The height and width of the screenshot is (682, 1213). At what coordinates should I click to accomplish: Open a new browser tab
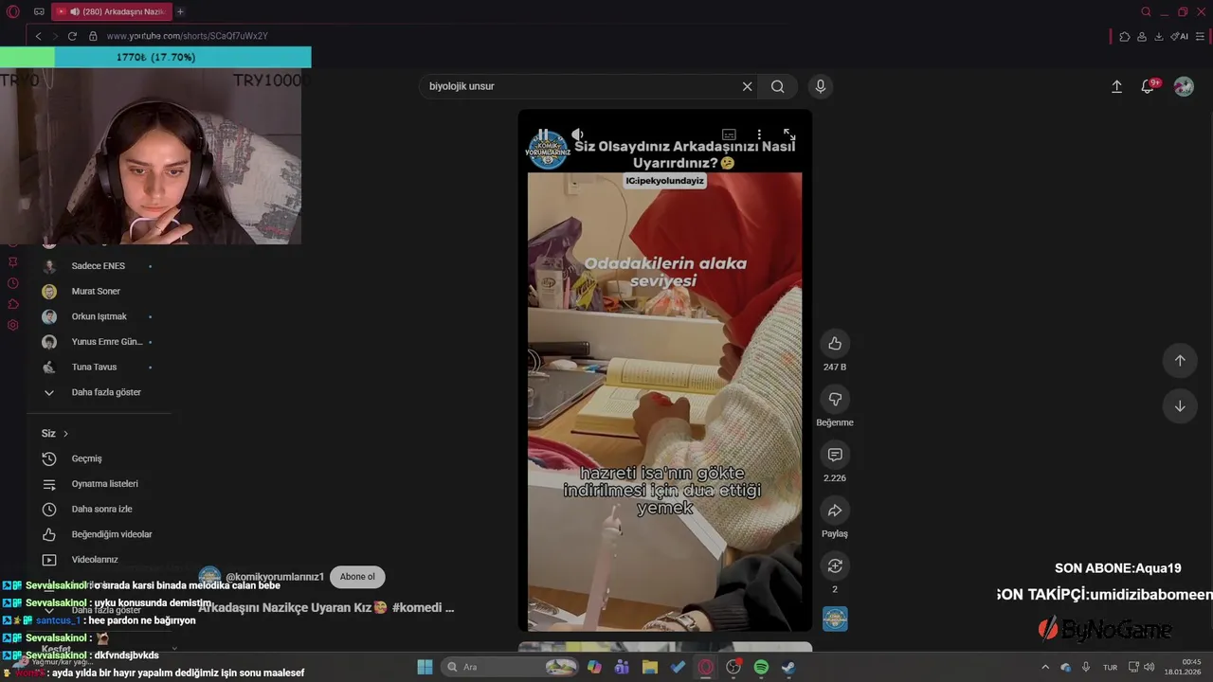pos(180,11)
